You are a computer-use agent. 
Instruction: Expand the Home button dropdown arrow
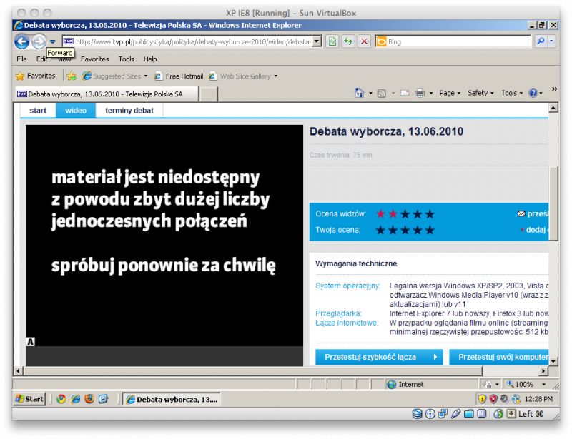(370, 94)
